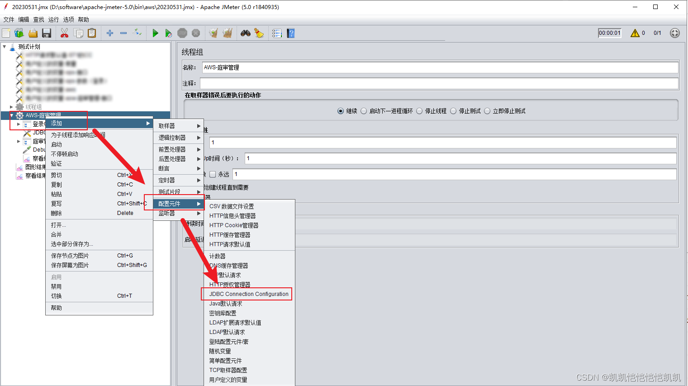
Task: Start the test with green play icon
Action: point(155,33)
